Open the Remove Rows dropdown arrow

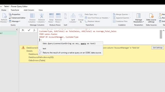[61, 22]
